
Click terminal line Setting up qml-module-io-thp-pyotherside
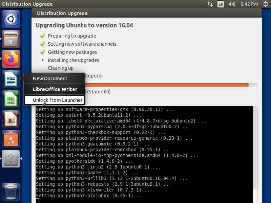117,155
